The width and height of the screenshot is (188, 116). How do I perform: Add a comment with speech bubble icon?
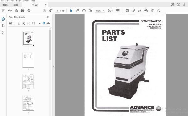[x=127, y=11]
